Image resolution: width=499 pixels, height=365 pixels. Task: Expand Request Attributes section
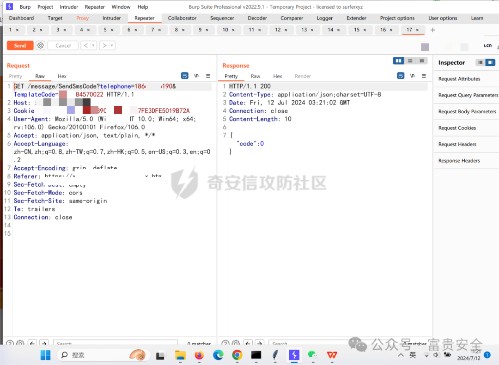pyautogui.click(x=467, y=79)
